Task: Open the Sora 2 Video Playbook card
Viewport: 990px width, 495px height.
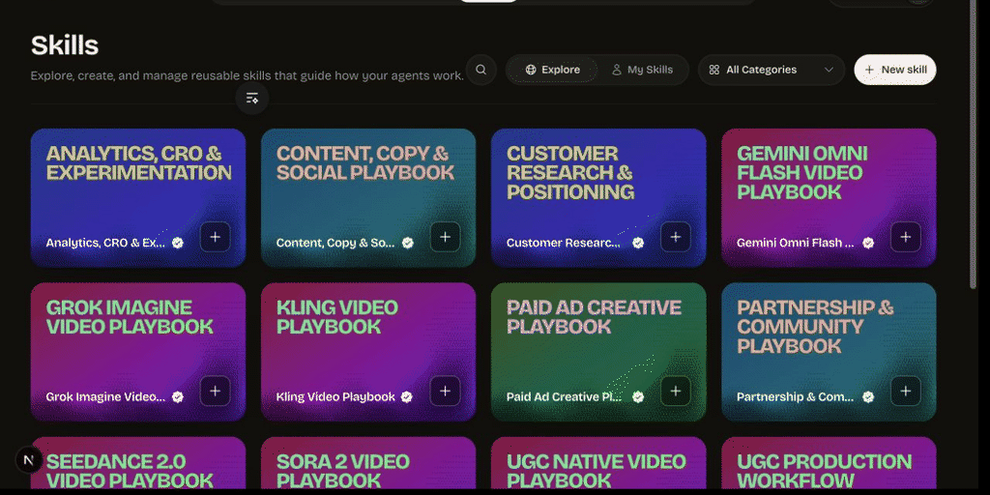Action: click(x=368, y=464)
